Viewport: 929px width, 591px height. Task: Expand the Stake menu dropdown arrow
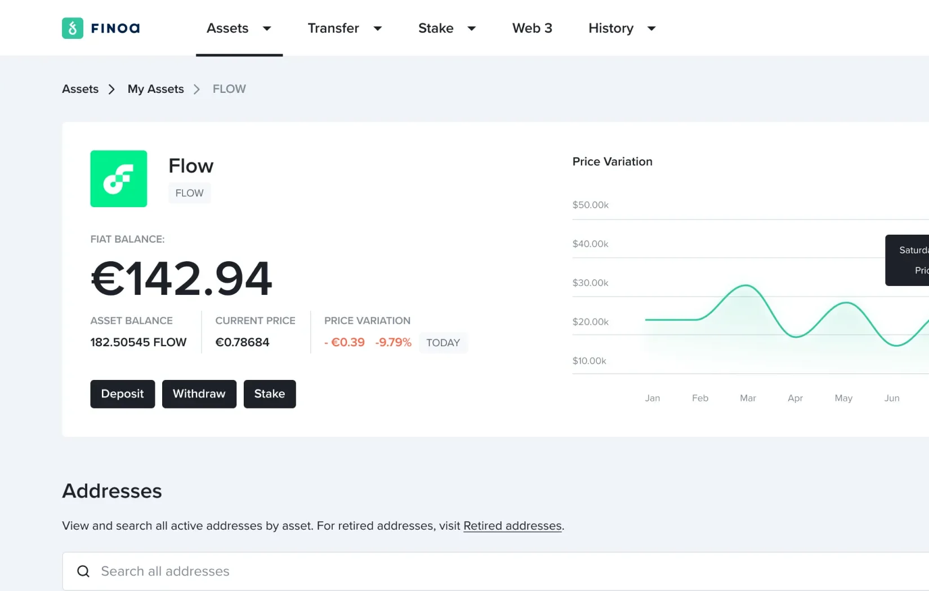[472, 28]
